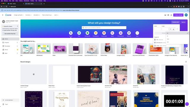Choose the suggested Doc size
Screen dimensions: 190x107
tap(160, 40)
